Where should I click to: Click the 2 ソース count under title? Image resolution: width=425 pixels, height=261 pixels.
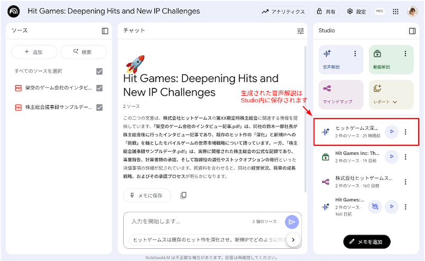coord(131,106)
